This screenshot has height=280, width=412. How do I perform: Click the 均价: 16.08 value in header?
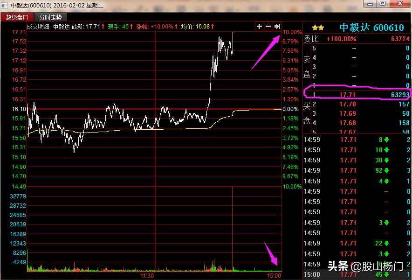pyautogui.click(x=195, y=27)
